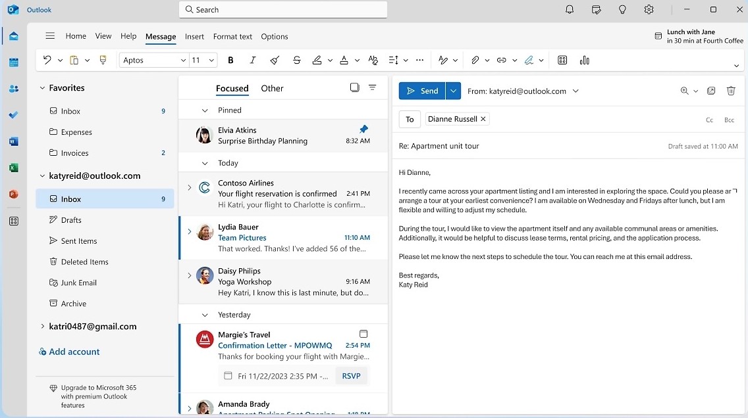Toggle bold formatting in the message

(230, 60)
